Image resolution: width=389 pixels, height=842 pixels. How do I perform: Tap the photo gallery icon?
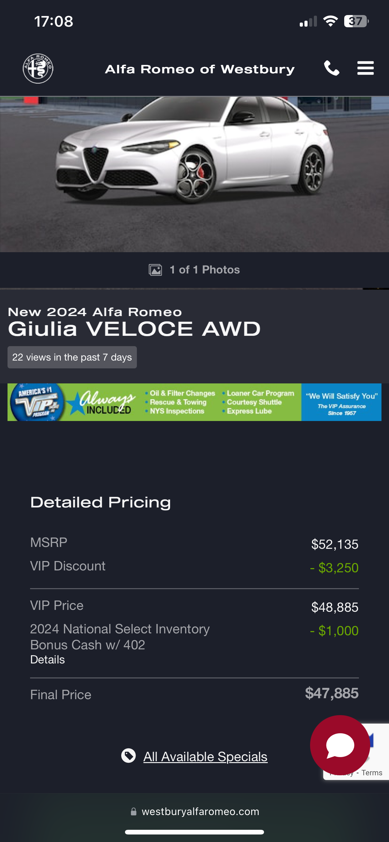coord(155,270)
